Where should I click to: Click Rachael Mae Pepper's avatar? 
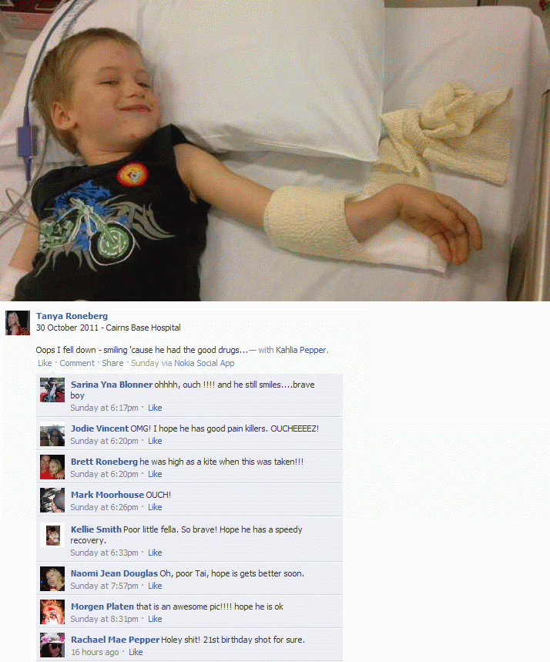[52, 645]
